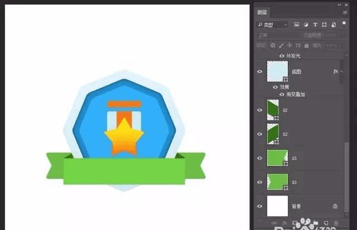Filter layers by pixel layer icon
Viewport: 357px width, 230px height.
click(296, 25)
